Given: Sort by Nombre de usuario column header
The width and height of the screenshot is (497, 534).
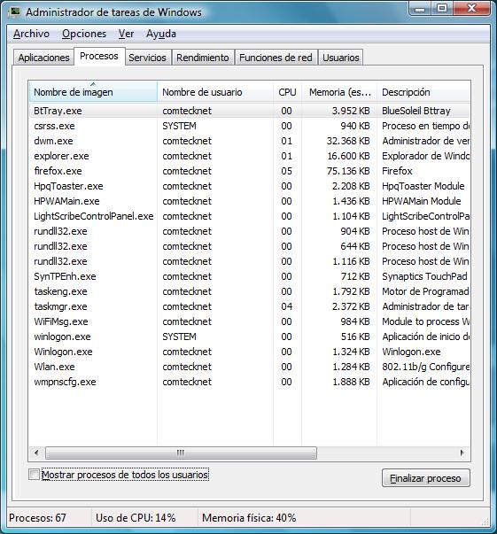Looking at the screenshot, I should [215, 91].
